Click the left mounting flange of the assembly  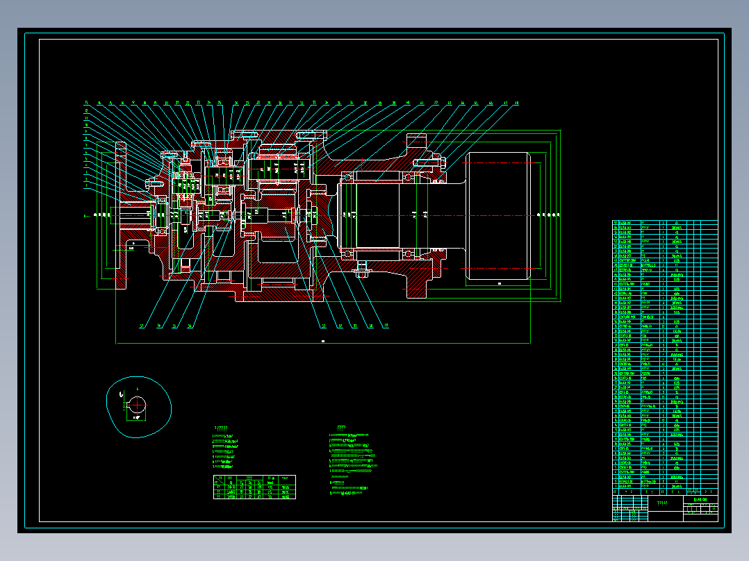(x=121, y=215)
